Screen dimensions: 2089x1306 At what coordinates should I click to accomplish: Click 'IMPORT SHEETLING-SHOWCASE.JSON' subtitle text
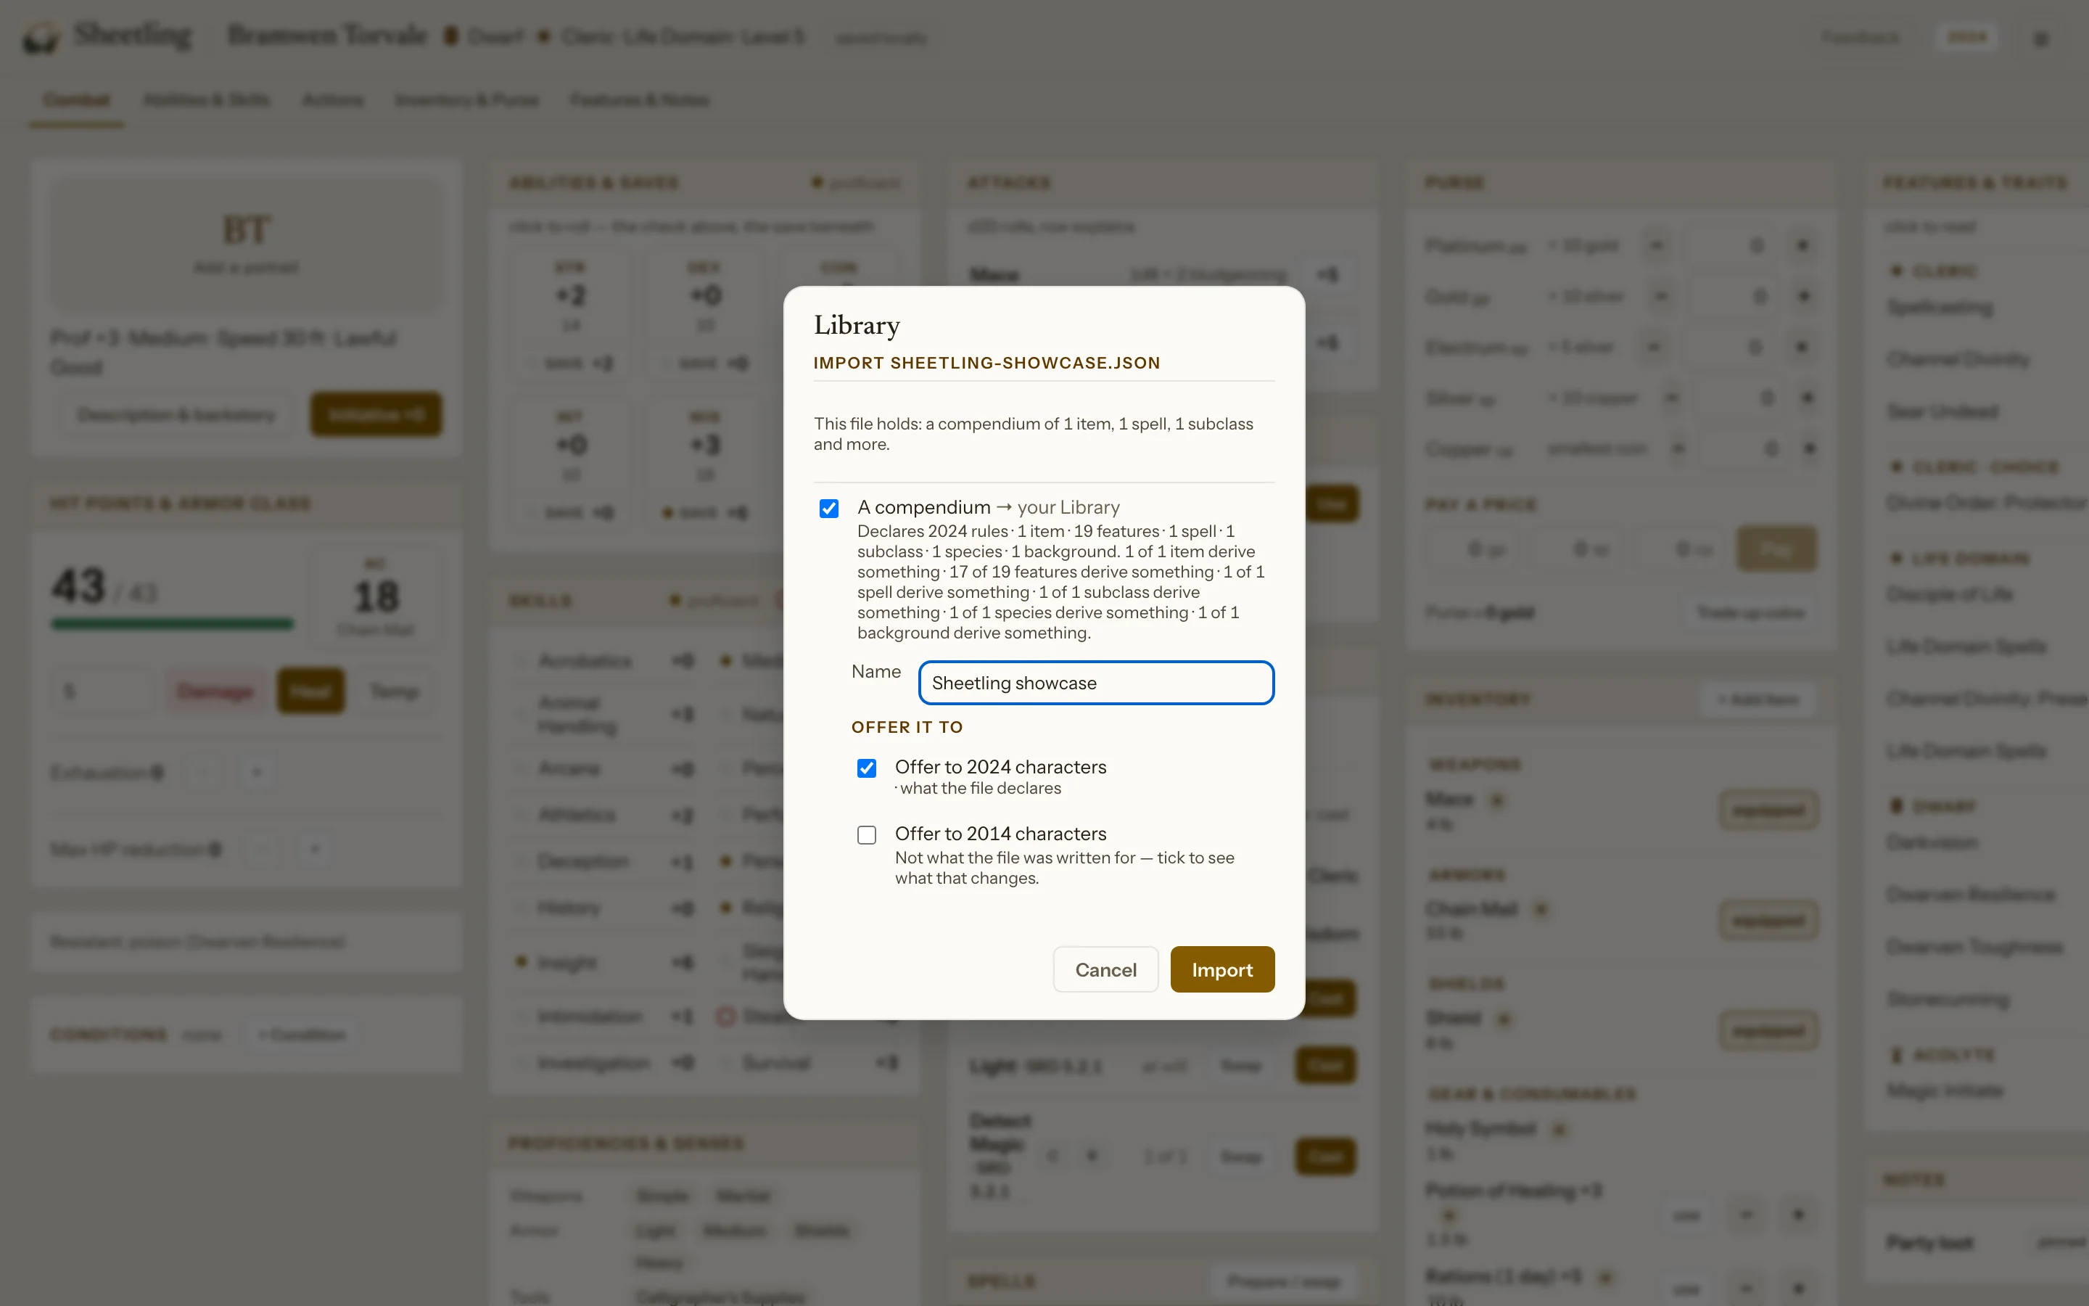pos(986,363)
